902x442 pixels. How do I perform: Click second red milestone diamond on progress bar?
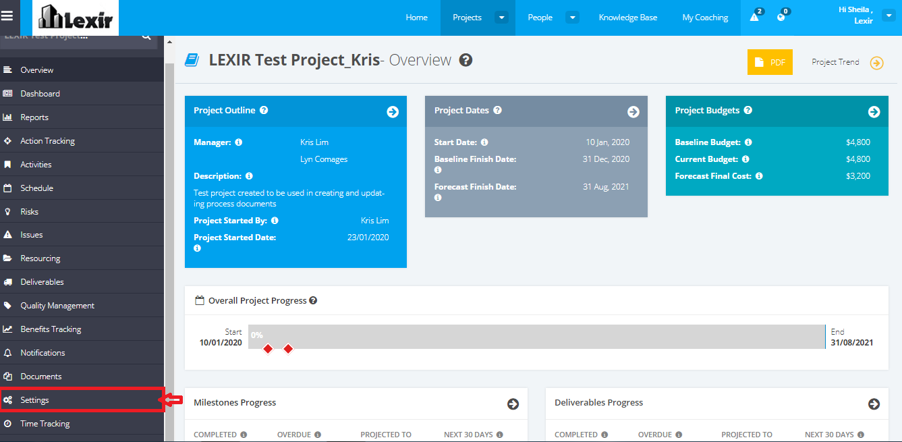(x=288, y=349)
